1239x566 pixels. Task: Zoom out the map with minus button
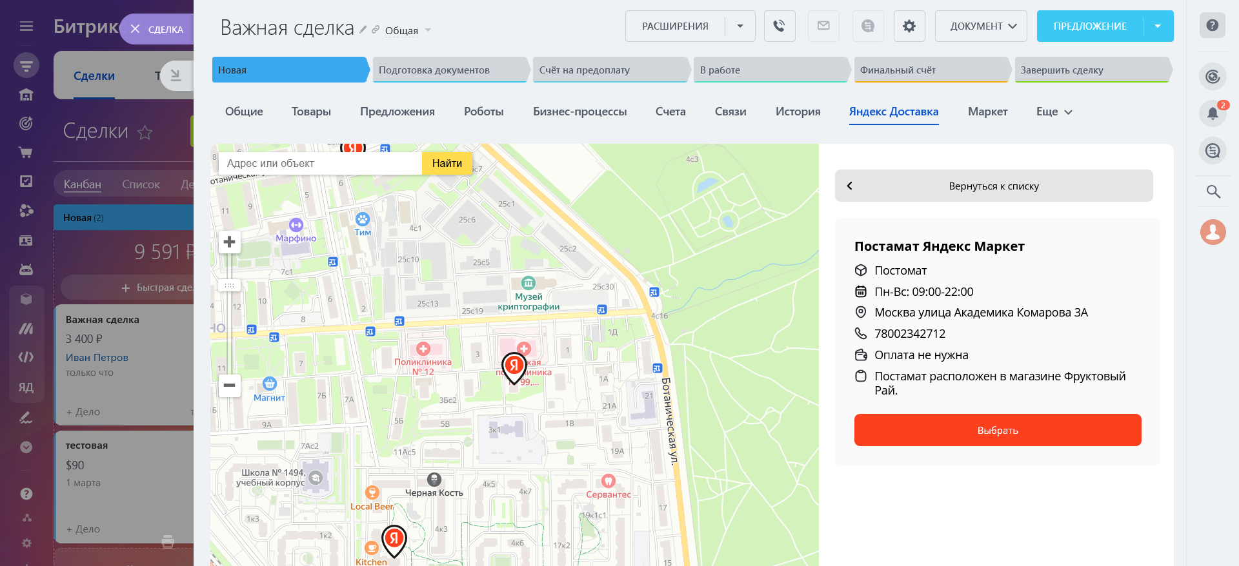click(229, 385)
